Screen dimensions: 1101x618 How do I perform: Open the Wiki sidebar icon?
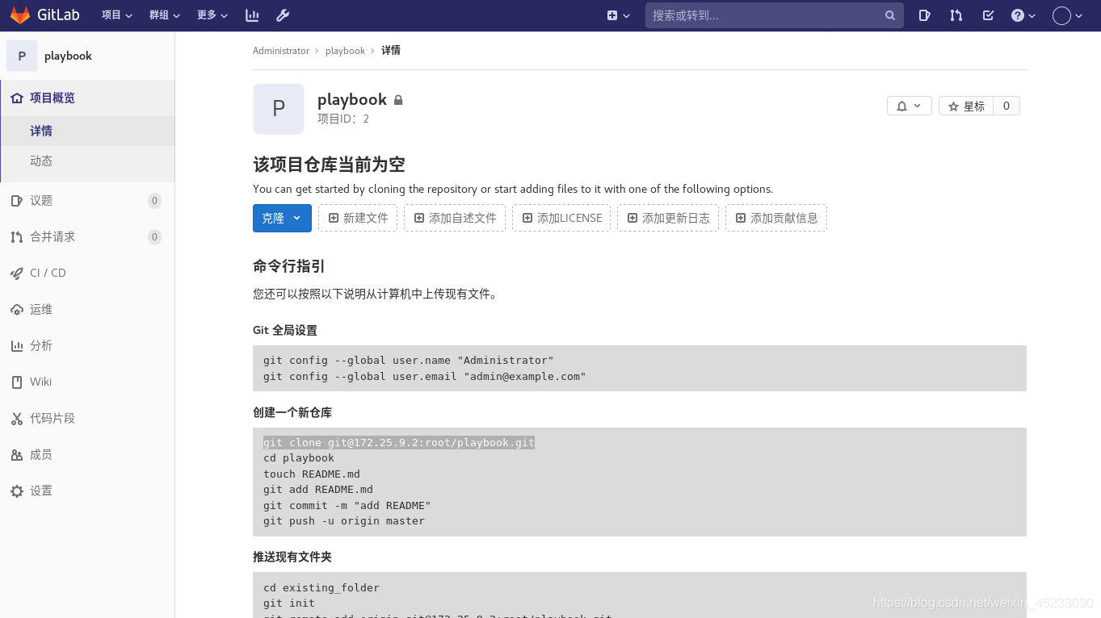pos(17,382)
